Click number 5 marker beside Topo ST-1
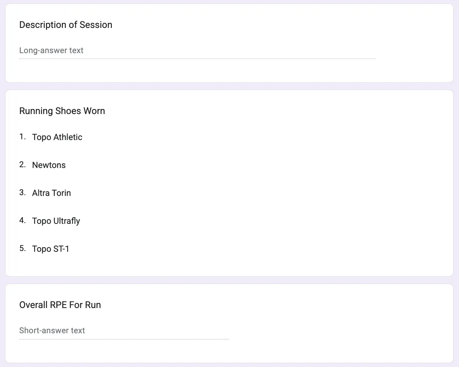The width and height of the screenshot is (459, 367). point(23,248)
